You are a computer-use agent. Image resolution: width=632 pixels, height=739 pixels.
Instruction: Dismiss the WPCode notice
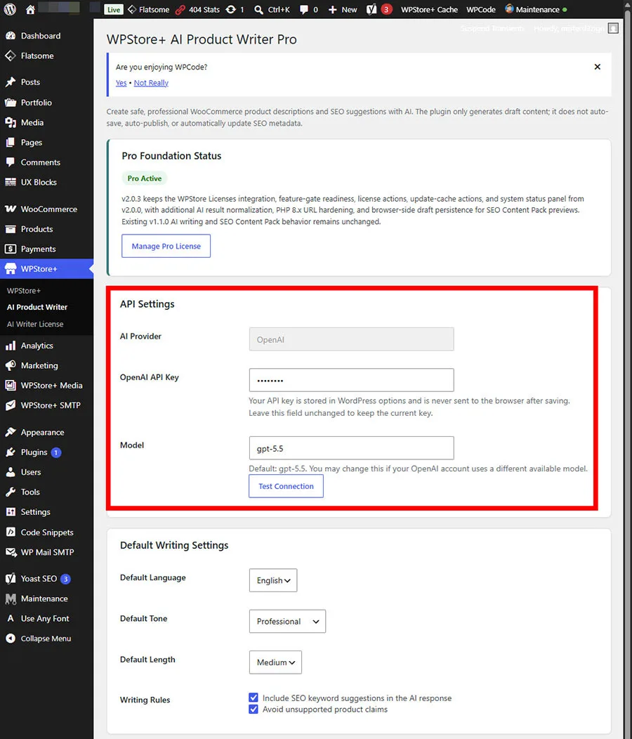(x=597, y=67)
